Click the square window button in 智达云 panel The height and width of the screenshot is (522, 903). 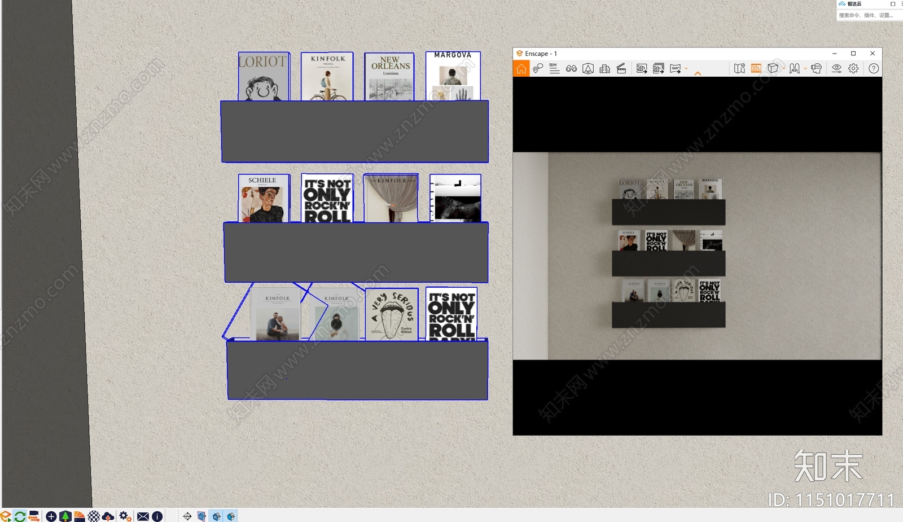point(893,4)
